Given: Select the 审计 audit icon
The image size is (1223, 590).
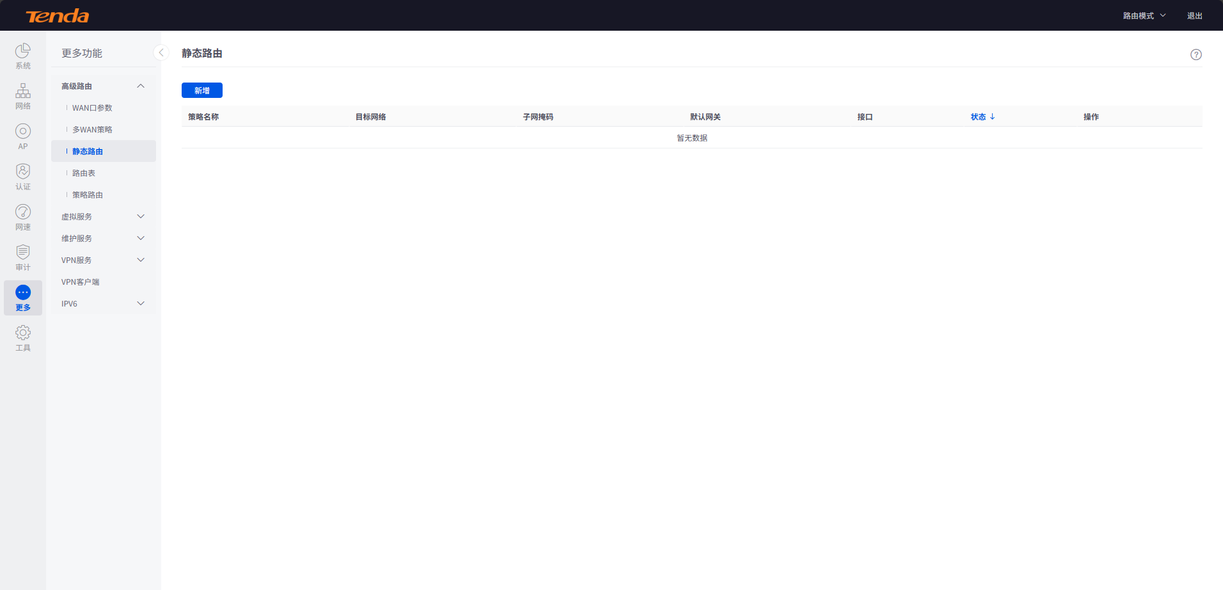Looking at the screenshot, I should pos(23,257).
